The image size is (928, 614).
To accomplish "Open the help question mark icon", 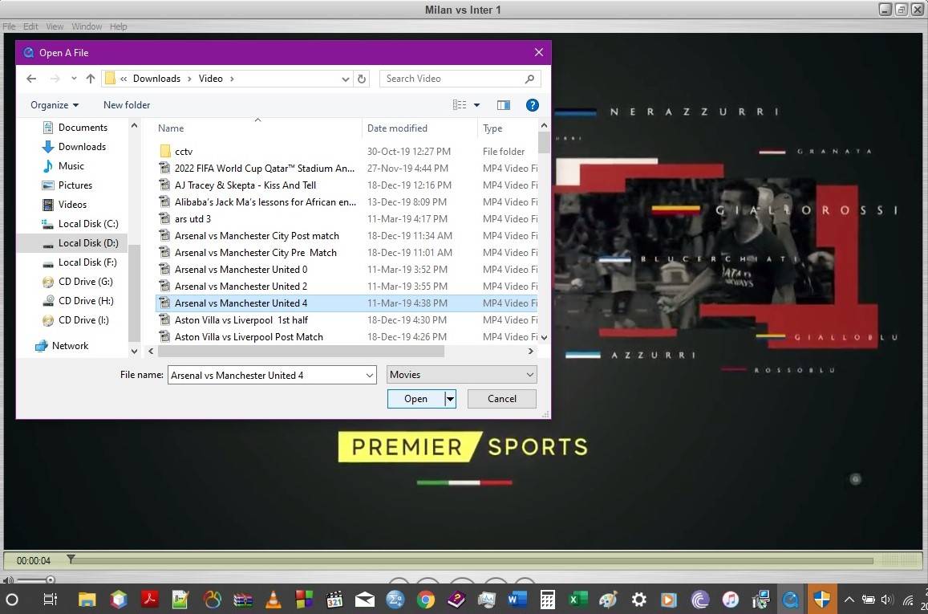I will (532, 105).
